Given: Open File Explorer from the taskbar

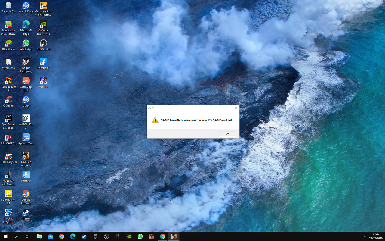Looking at the screenshot, I should 39,236.
